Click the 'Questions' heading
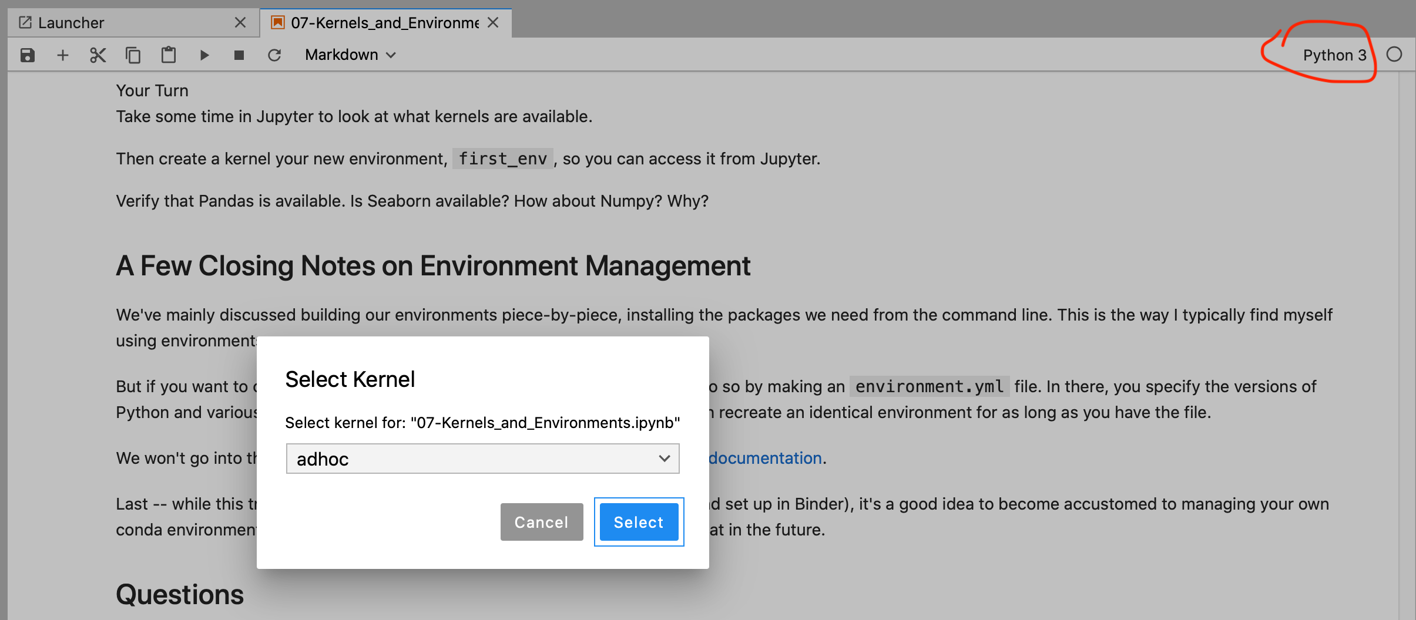This screenshot has height=620, width=1416. click(x=180, y=594)
